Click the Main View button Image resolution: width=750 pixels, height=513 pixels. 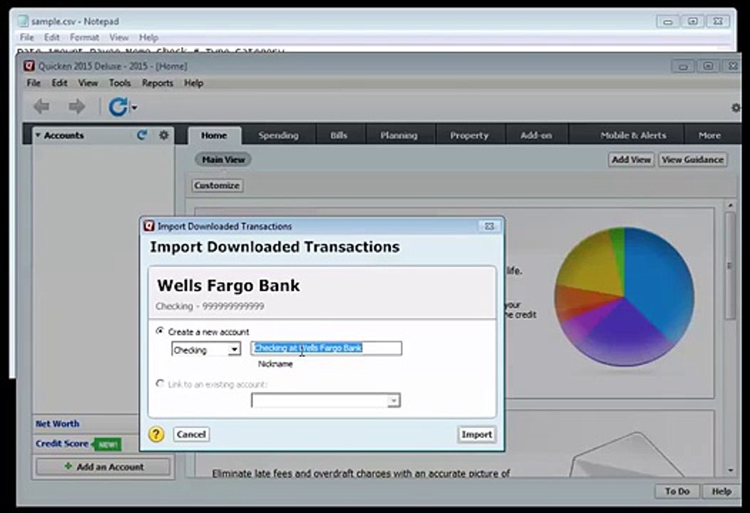click(x=223, y=159)
